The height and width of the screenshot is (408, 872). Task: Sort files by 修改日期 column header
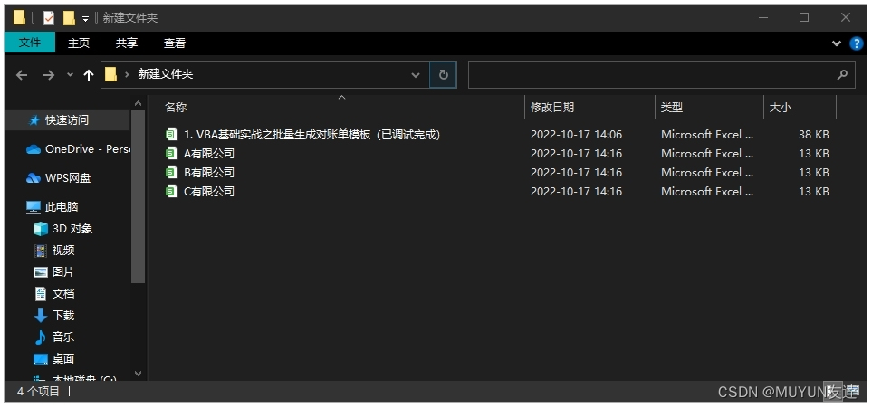[x=552, y=108]
